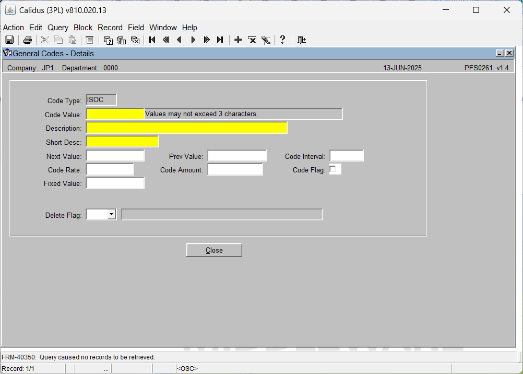Click the yellow Short Desc field

click(x=122, y=142)
